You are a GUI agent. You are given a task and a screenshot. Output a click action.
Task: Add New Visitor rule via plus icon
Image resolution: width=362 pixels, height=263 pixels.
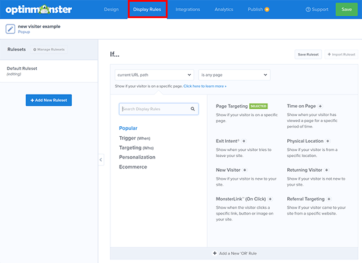244,170
